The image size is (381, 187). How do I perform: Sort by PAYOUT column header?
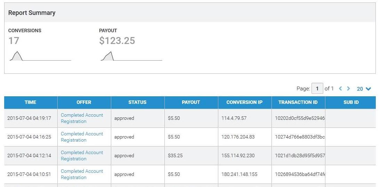pos(191,102)
